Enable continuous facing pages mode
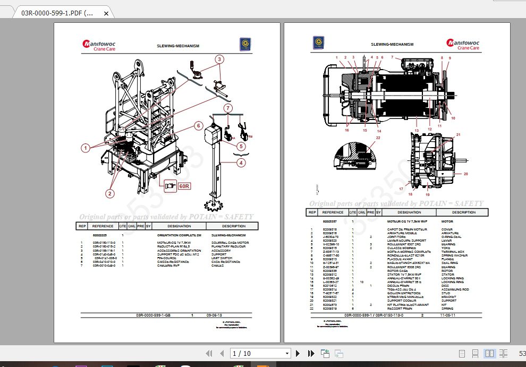 (x=503, y=353)
